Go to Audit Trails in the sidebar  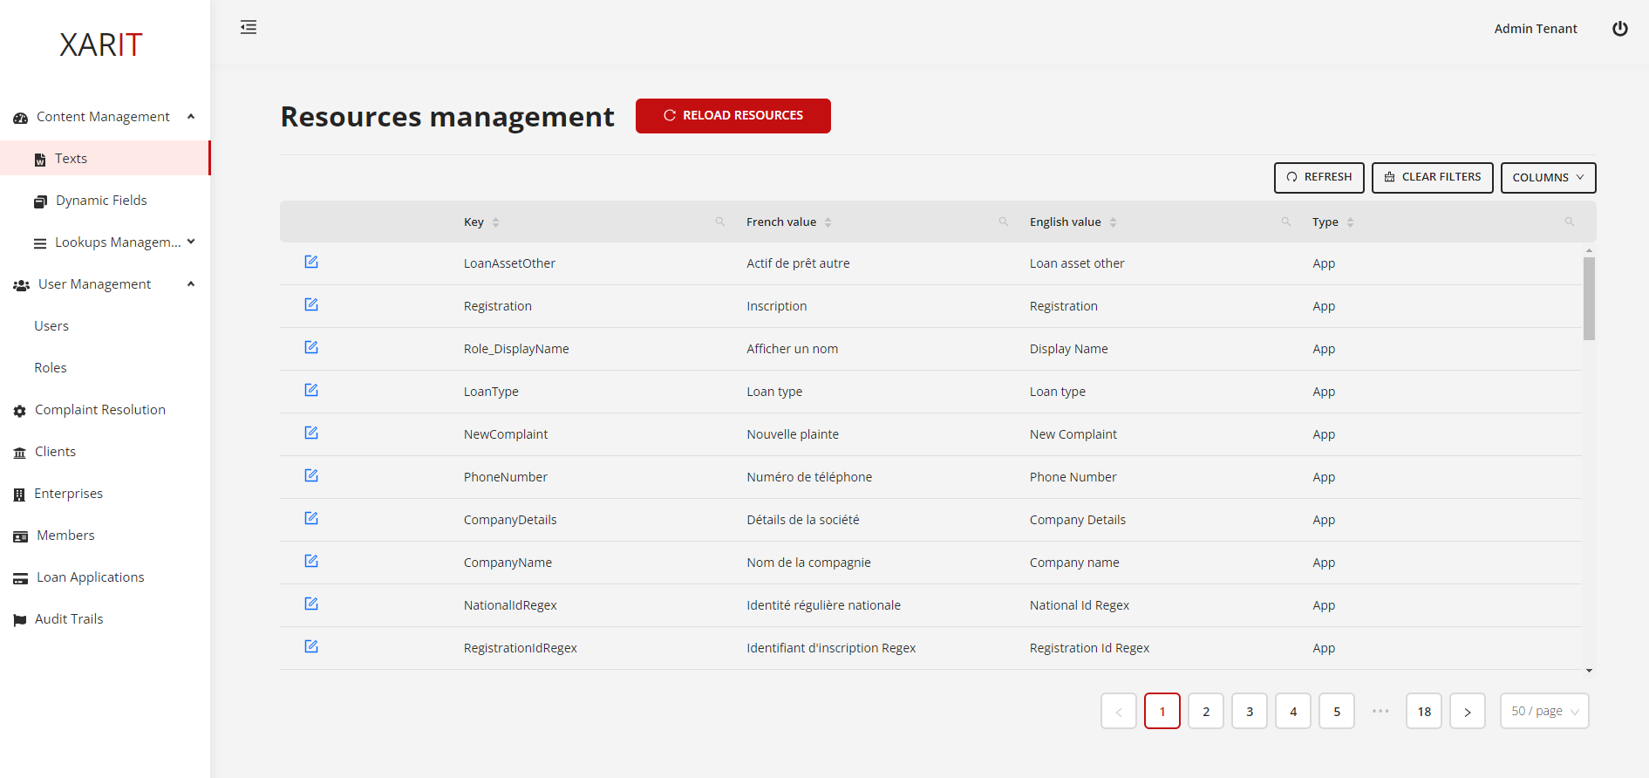[x=69, y=619]
